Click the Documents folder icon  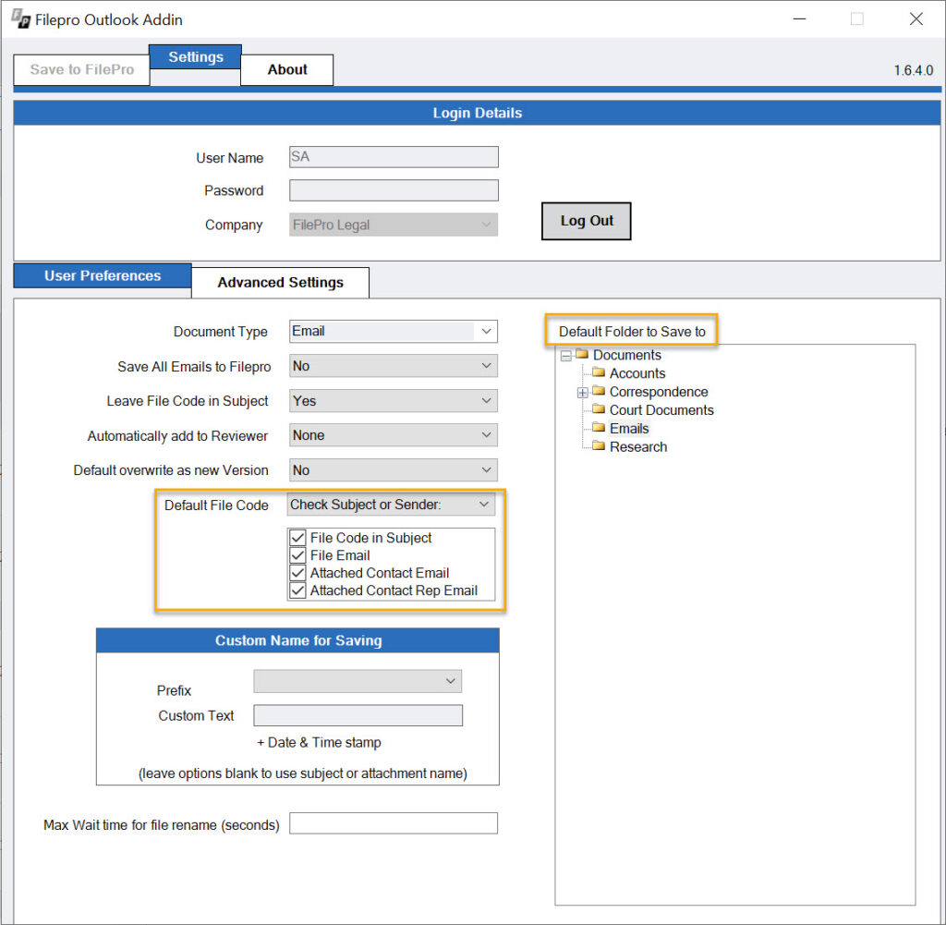point(581,354)
